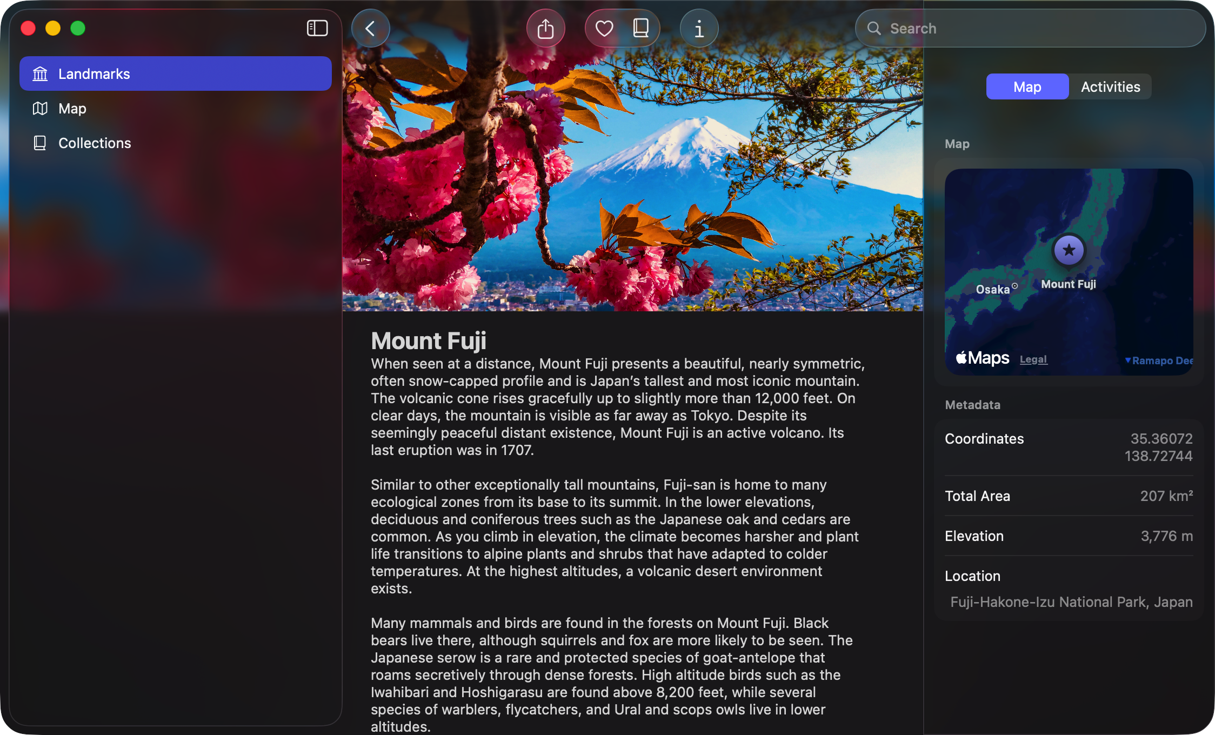Click the Landmarks building icon
This screenshot has height=735, width=1215.
(x=40, y=73)
